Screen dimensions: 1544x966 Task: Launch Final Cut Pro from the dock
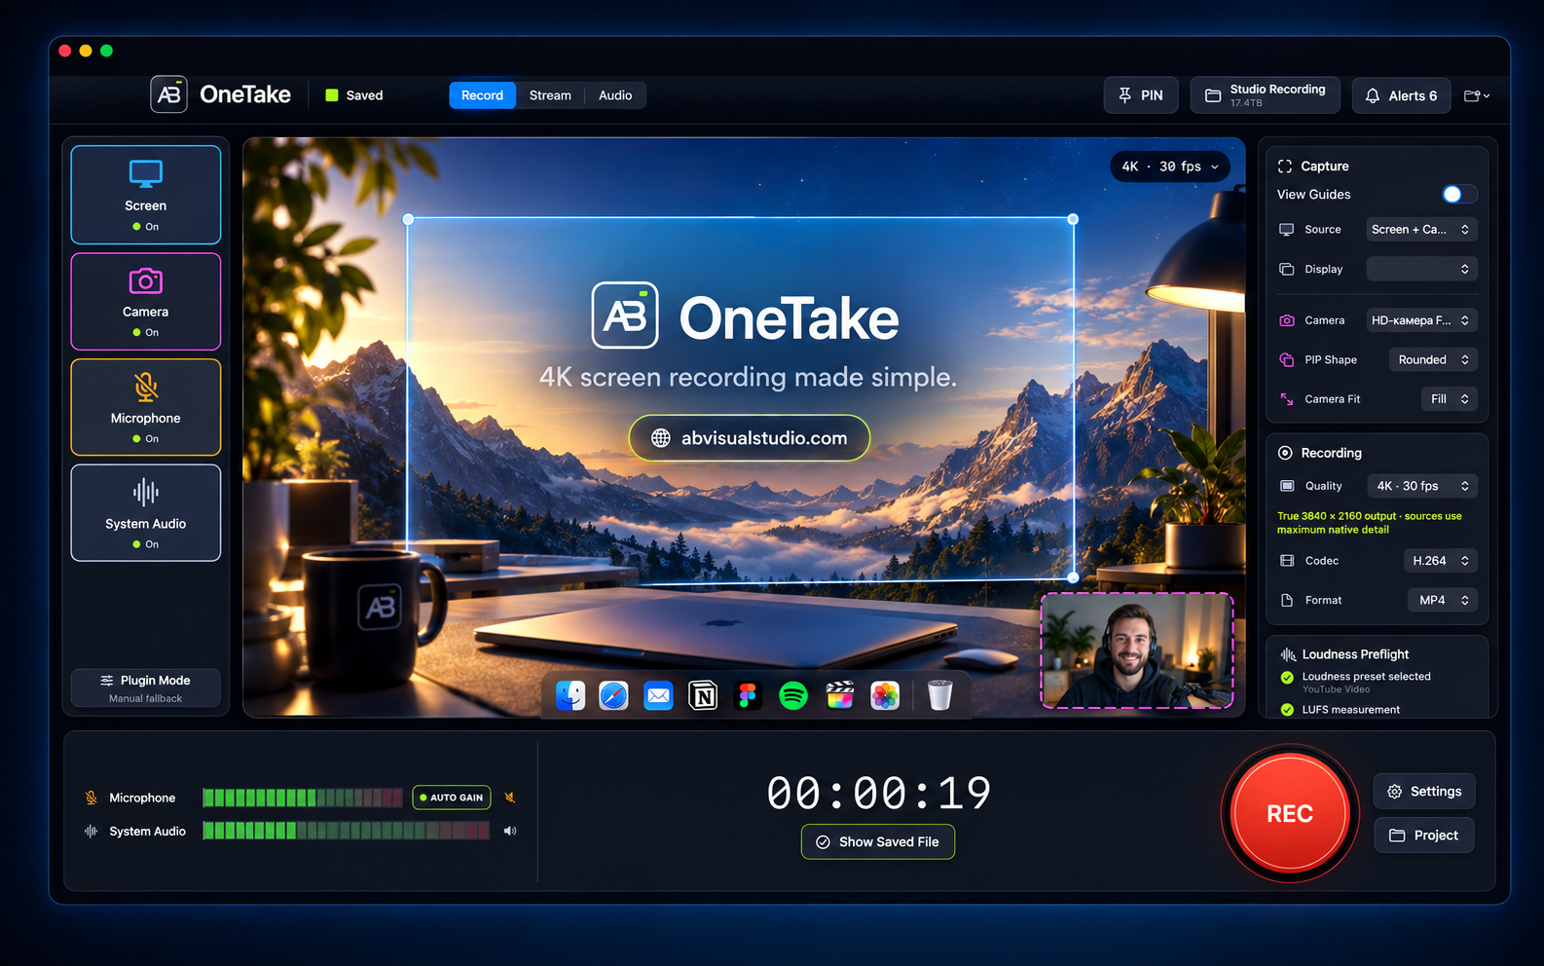(839, 695)
